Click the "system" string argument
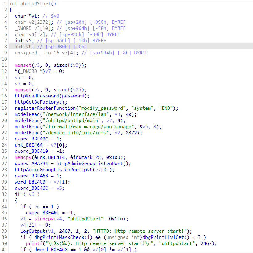This screenshot has height=253, width=253. coord(142,108)
